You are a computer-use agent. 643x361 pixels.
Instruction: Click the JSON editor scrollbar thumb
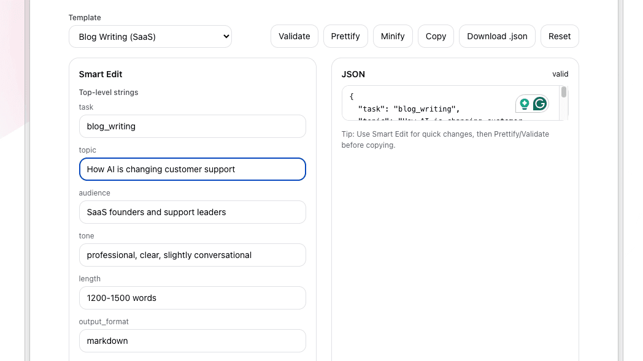click(x=564, y=93)
